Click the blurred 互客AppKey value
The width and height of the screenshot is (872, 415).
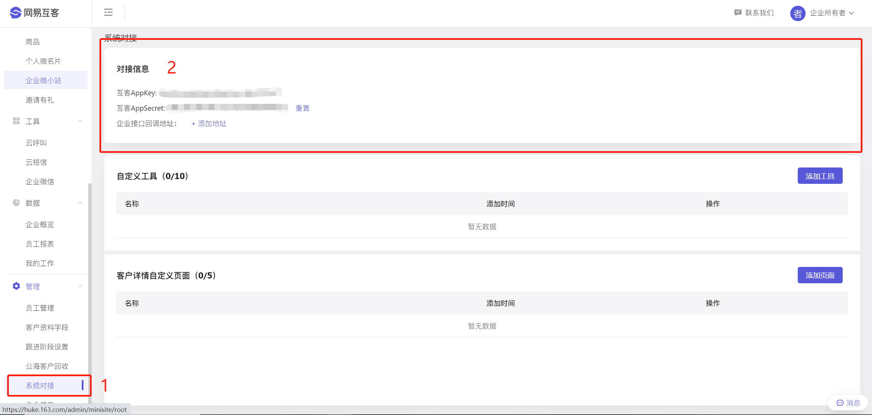(220, 93)
